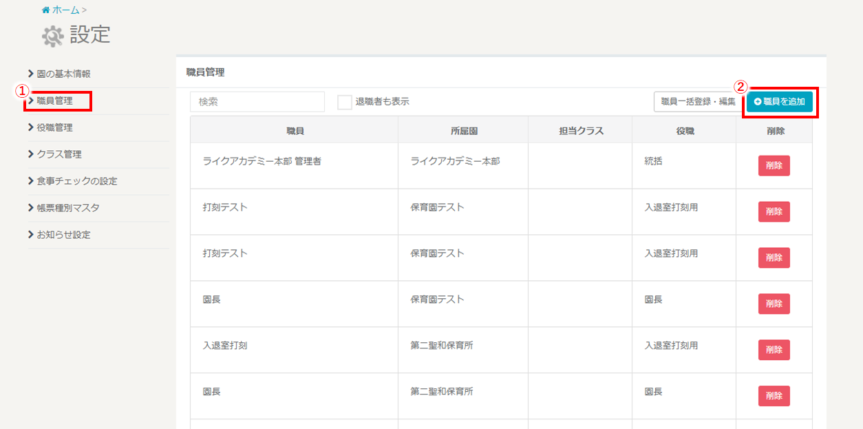
Task: Delete the first 打刻テスト staff row
Action: (x=774, y=212)
